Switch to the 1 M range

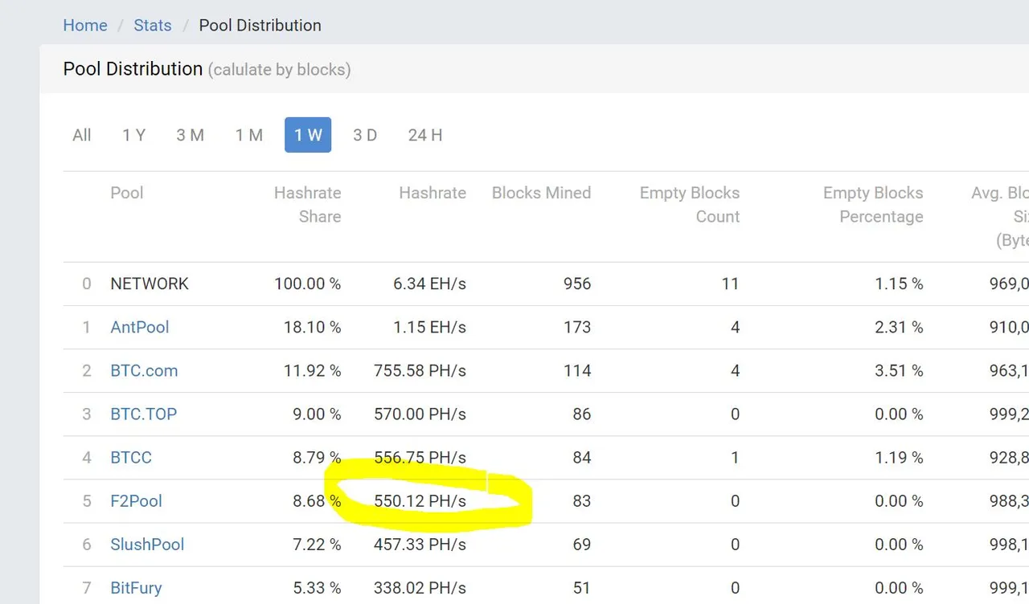249,135
